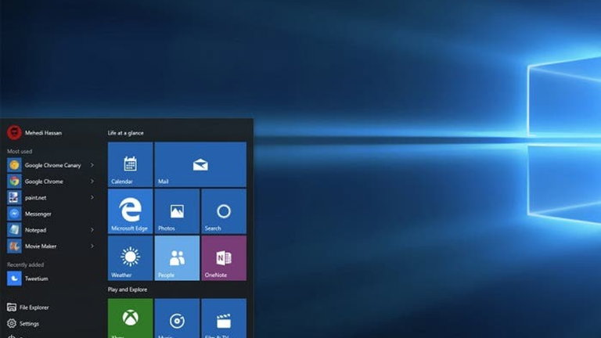Open the Calendar tile
The height and width of the screenshot is (338, 601).
pyautogui.click(x=130, y=164)
